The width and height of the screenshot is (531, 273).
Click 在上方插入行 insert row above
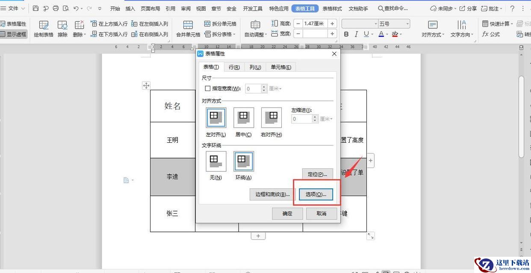tap(109, 24)
